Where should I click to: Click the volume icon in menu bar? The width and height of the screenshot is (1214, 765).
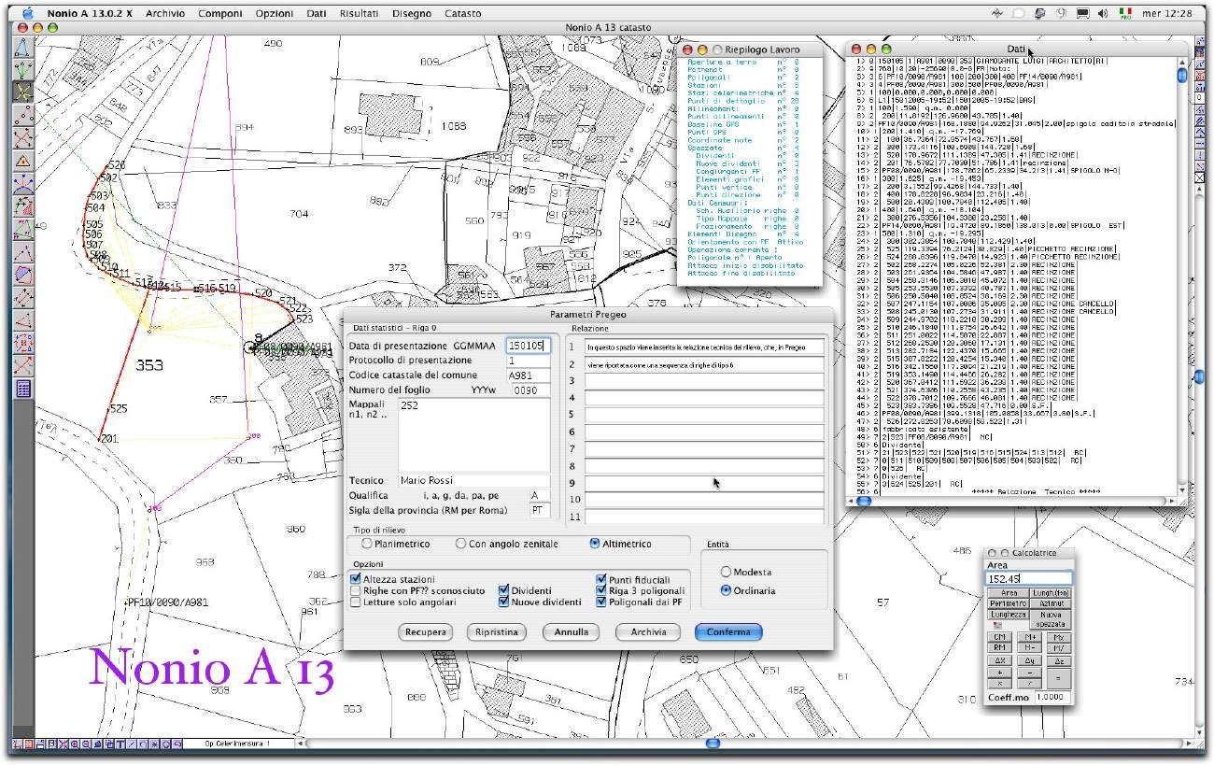(x=1102, y=14)
